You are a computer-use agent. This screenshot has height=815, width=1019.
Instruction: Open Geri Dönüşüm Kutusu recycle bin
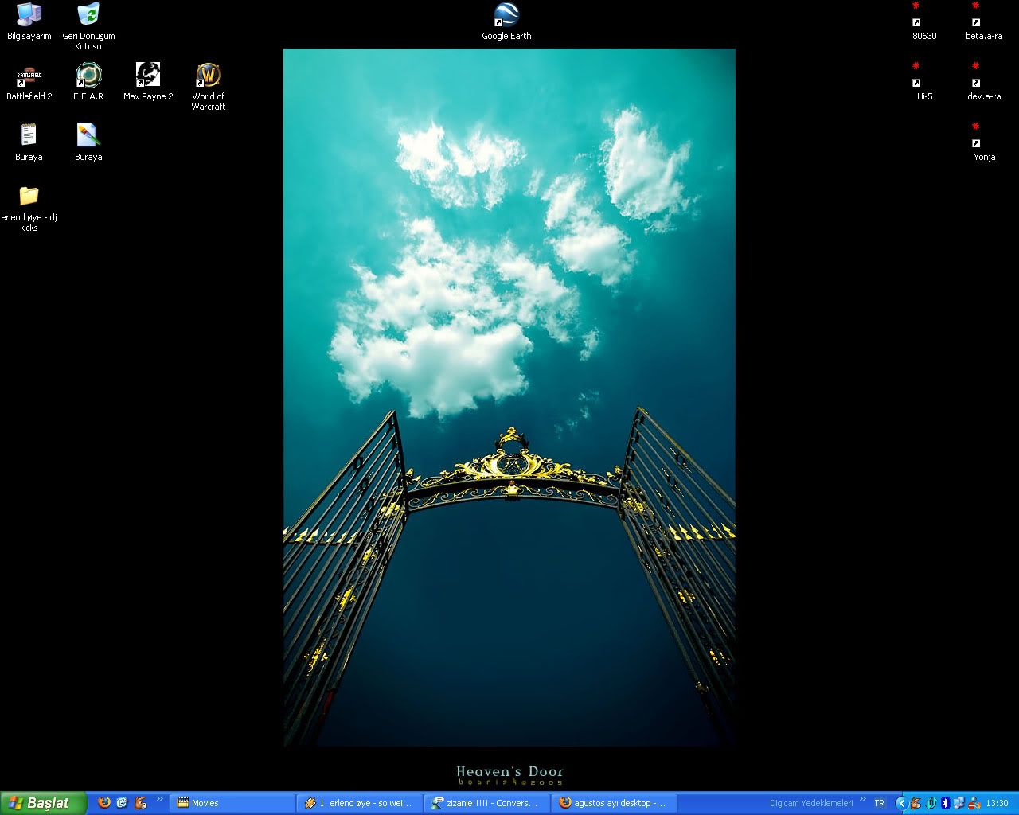[88, 26]
